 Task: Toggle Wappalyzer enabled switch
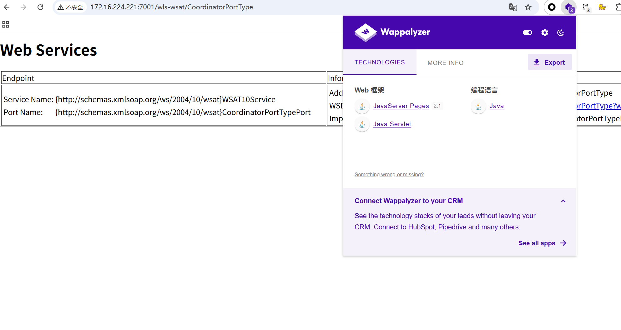(x=528, y=32)
